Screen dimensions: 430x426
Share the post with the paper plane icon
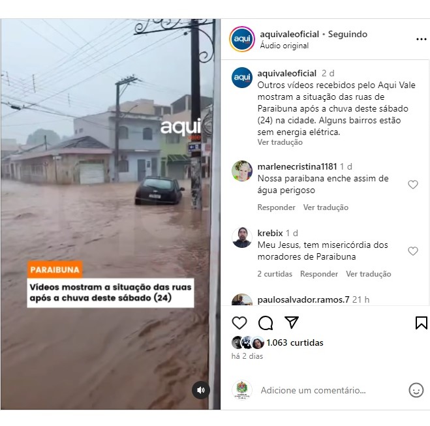(x=291, y=322)
